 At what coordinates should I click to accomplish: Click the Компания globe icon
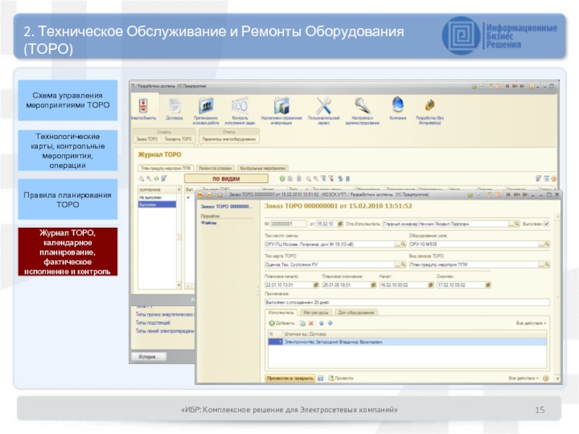[x=397, y=106]
